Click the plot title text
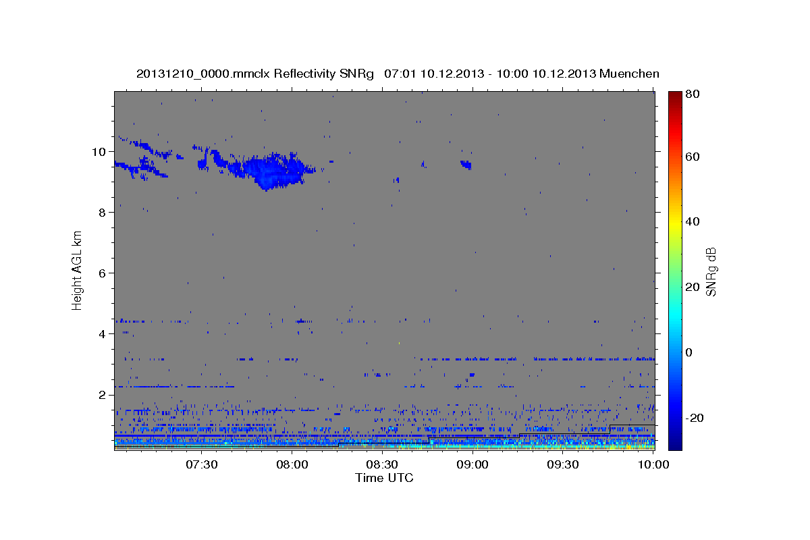 tap(398, 74)
